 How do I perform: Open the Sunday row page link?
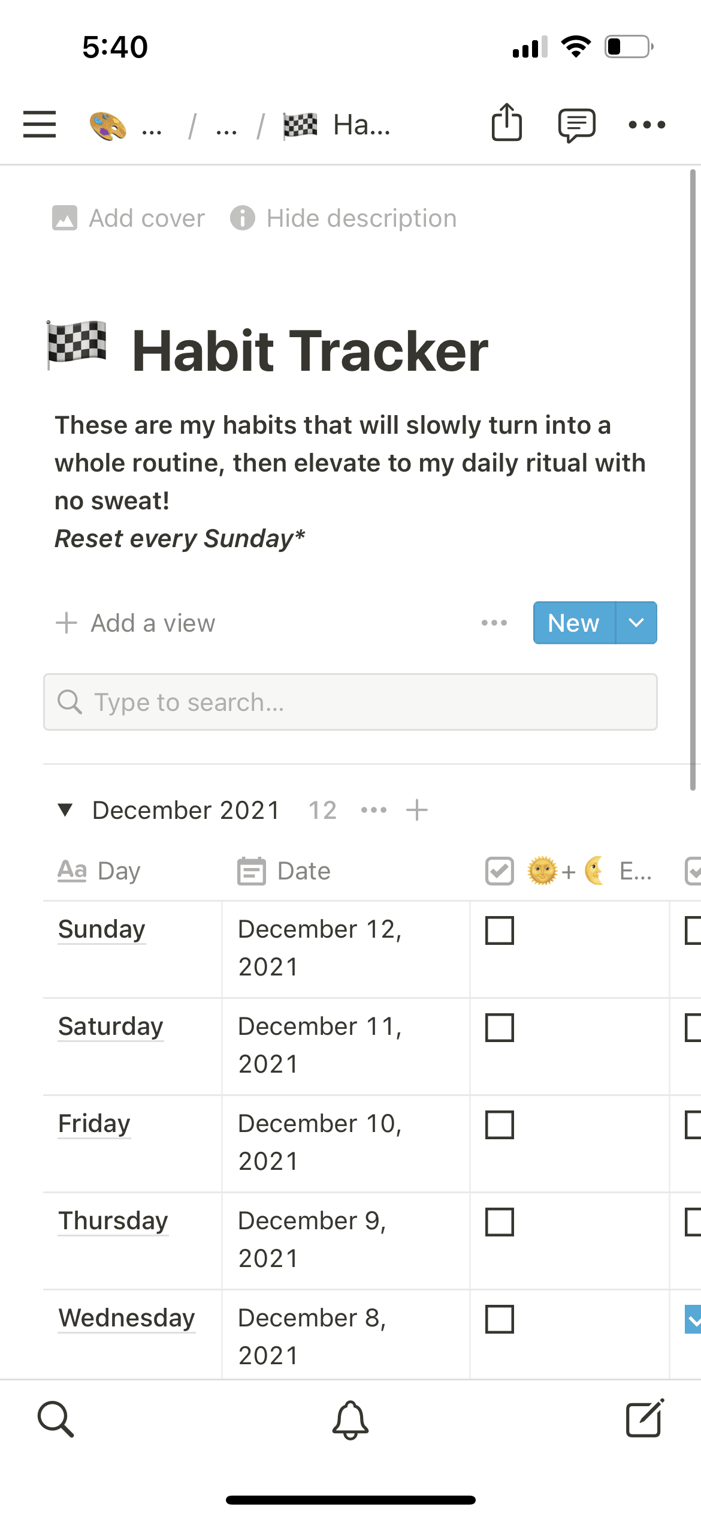101,929
